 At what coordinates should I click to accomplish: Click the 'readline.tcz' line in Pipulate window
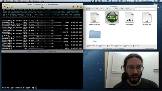point(42,22)
